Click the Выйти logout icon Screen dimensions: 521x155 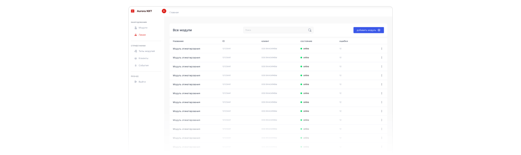136,82
